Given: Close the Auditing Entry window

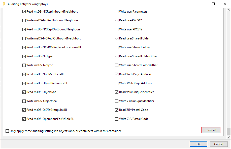Looking at the screenshot, I should pyautogui.click(x=225, y=4).
